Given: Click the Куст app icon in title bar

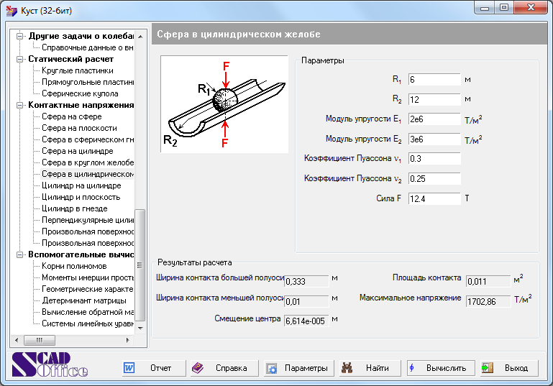Looking at the screenshot, I should (12, 11).
